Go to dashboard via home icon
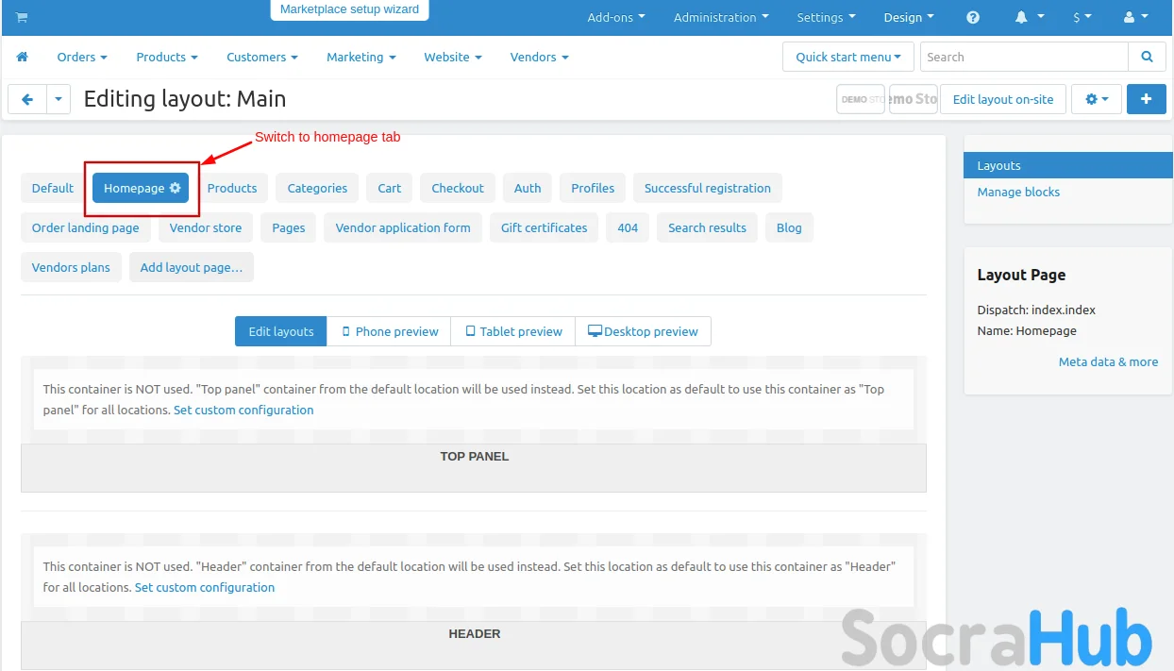The width and height of the screenshot is (1174, 671). 23,57
